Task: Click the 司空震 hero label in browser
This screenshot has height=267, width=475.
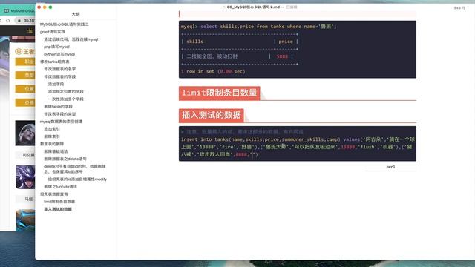Action: click(29, 155)
